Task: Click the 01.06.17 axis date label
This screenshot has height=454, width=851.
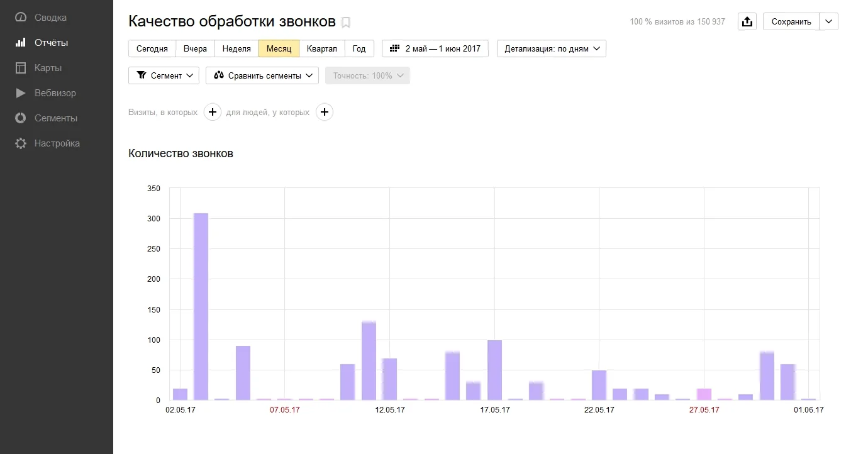Action: 808,410
